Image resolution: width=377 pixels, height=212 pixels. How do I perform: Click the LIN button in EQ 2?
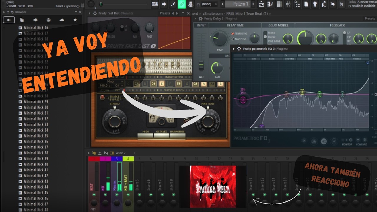pyautogui.click(x=314, y=142)
